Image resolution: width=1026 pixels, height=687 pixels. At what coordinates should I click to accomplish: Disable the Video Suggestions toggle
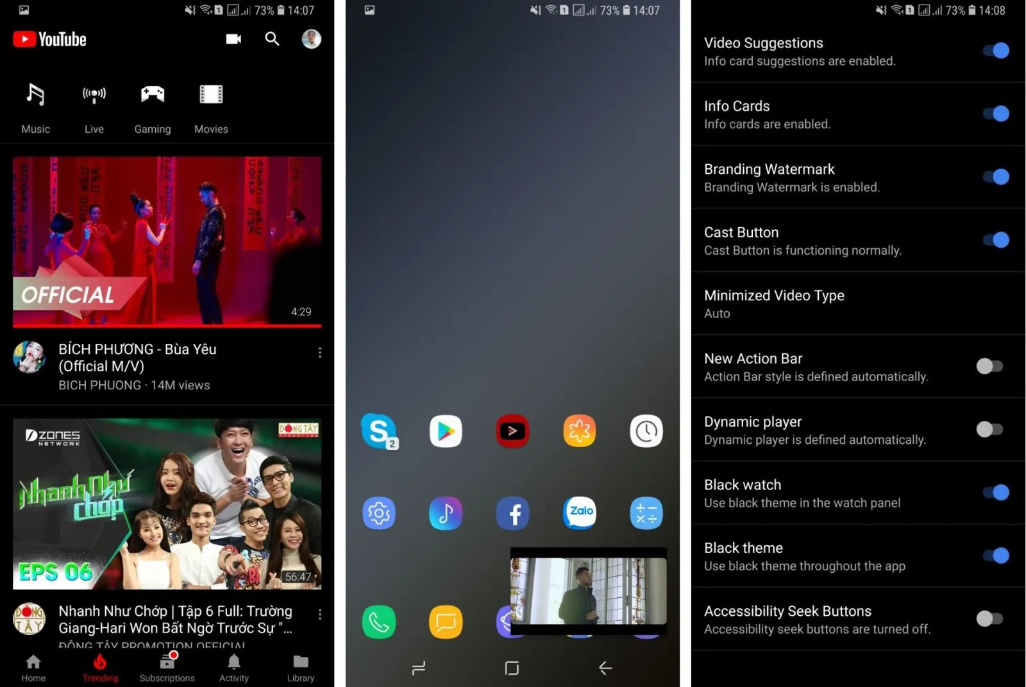pyautogui.click(x=996, y=51)
